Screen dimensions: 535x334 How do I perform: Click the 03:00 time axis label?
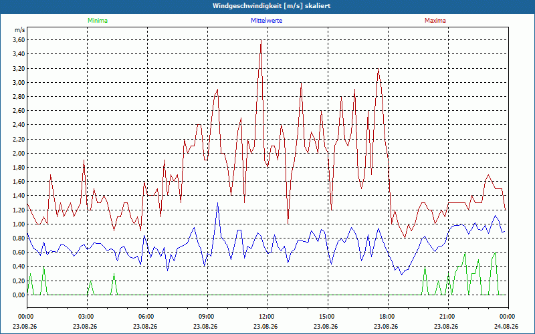pyautogui.click(x=88, y=317)
